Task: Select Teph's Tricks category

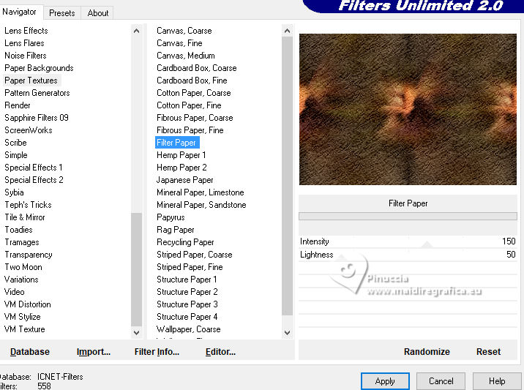Action: pos(28,205)
